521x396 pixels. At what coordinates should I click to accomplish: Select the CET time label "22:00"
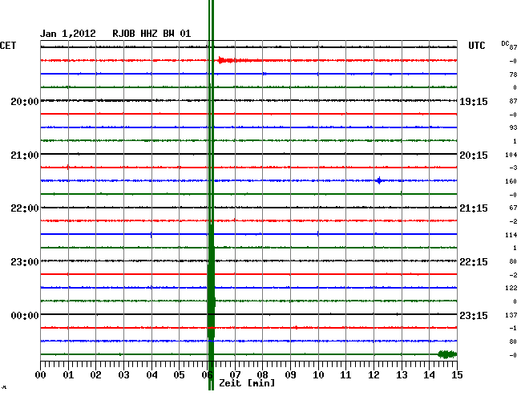[25, 208]
